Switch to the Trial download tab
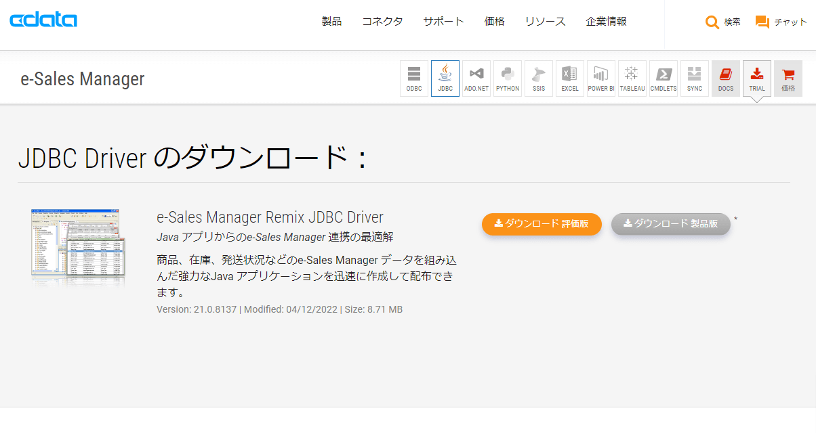Image resolution: width=816 pixels, height=446 pixels. click(757, 79)
